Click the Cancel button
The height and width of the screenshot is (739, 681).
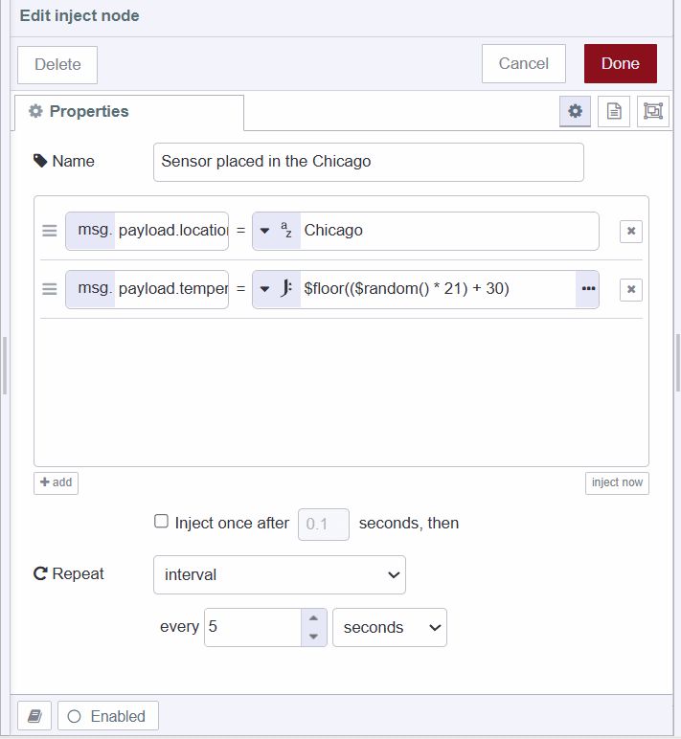point(524,63)
